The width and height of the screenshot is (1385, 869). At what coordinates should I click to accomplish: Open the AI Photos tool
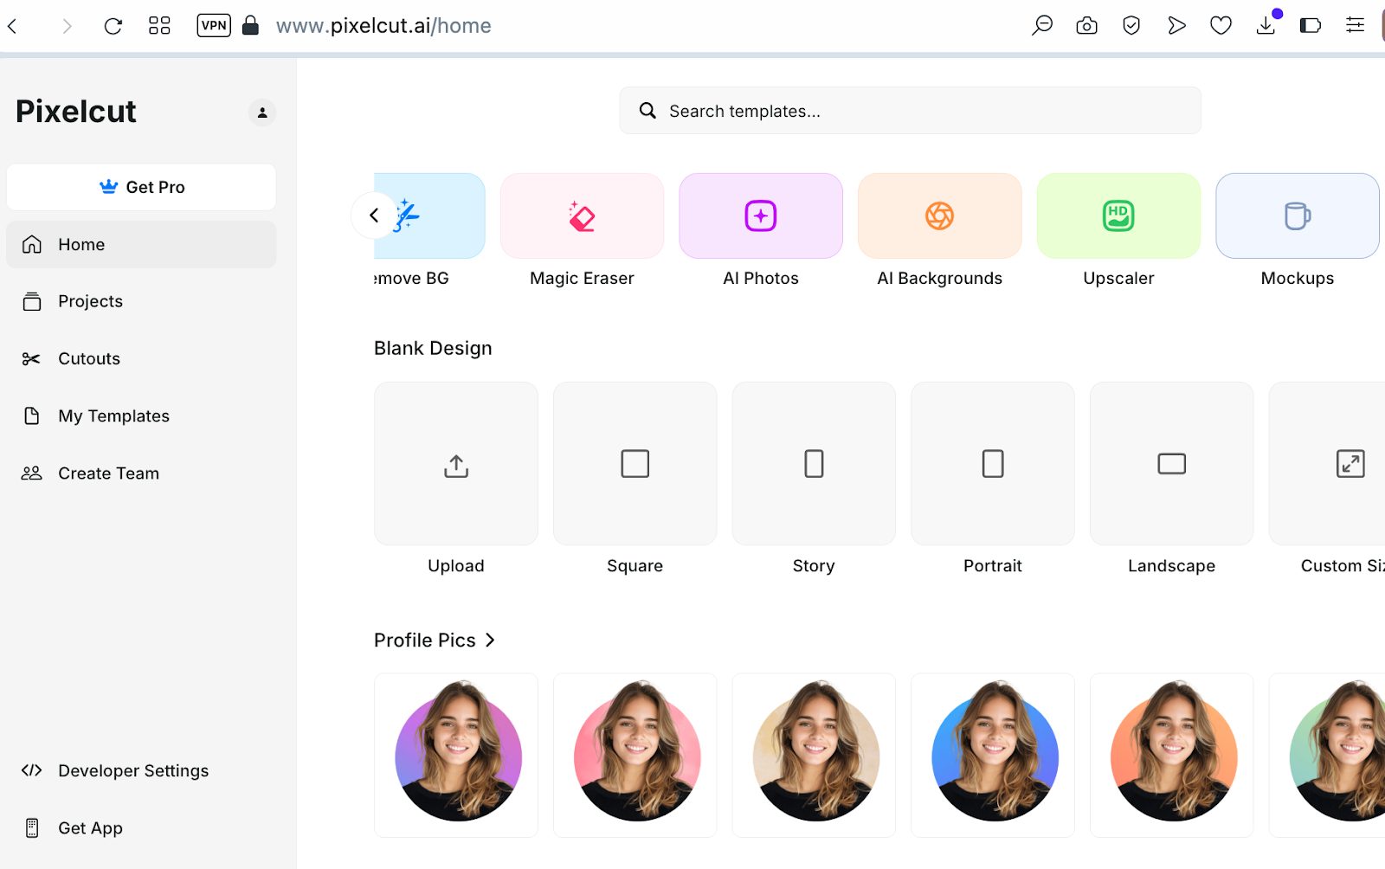(x=761, y=216)
